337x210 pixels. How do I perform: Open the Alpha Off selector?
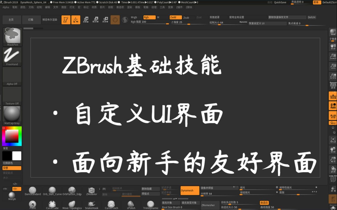tap(12, 76)
